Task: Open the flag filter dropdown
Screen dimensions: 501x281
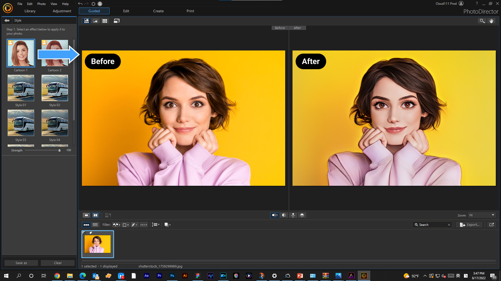Action: click(x=116, y=225)
